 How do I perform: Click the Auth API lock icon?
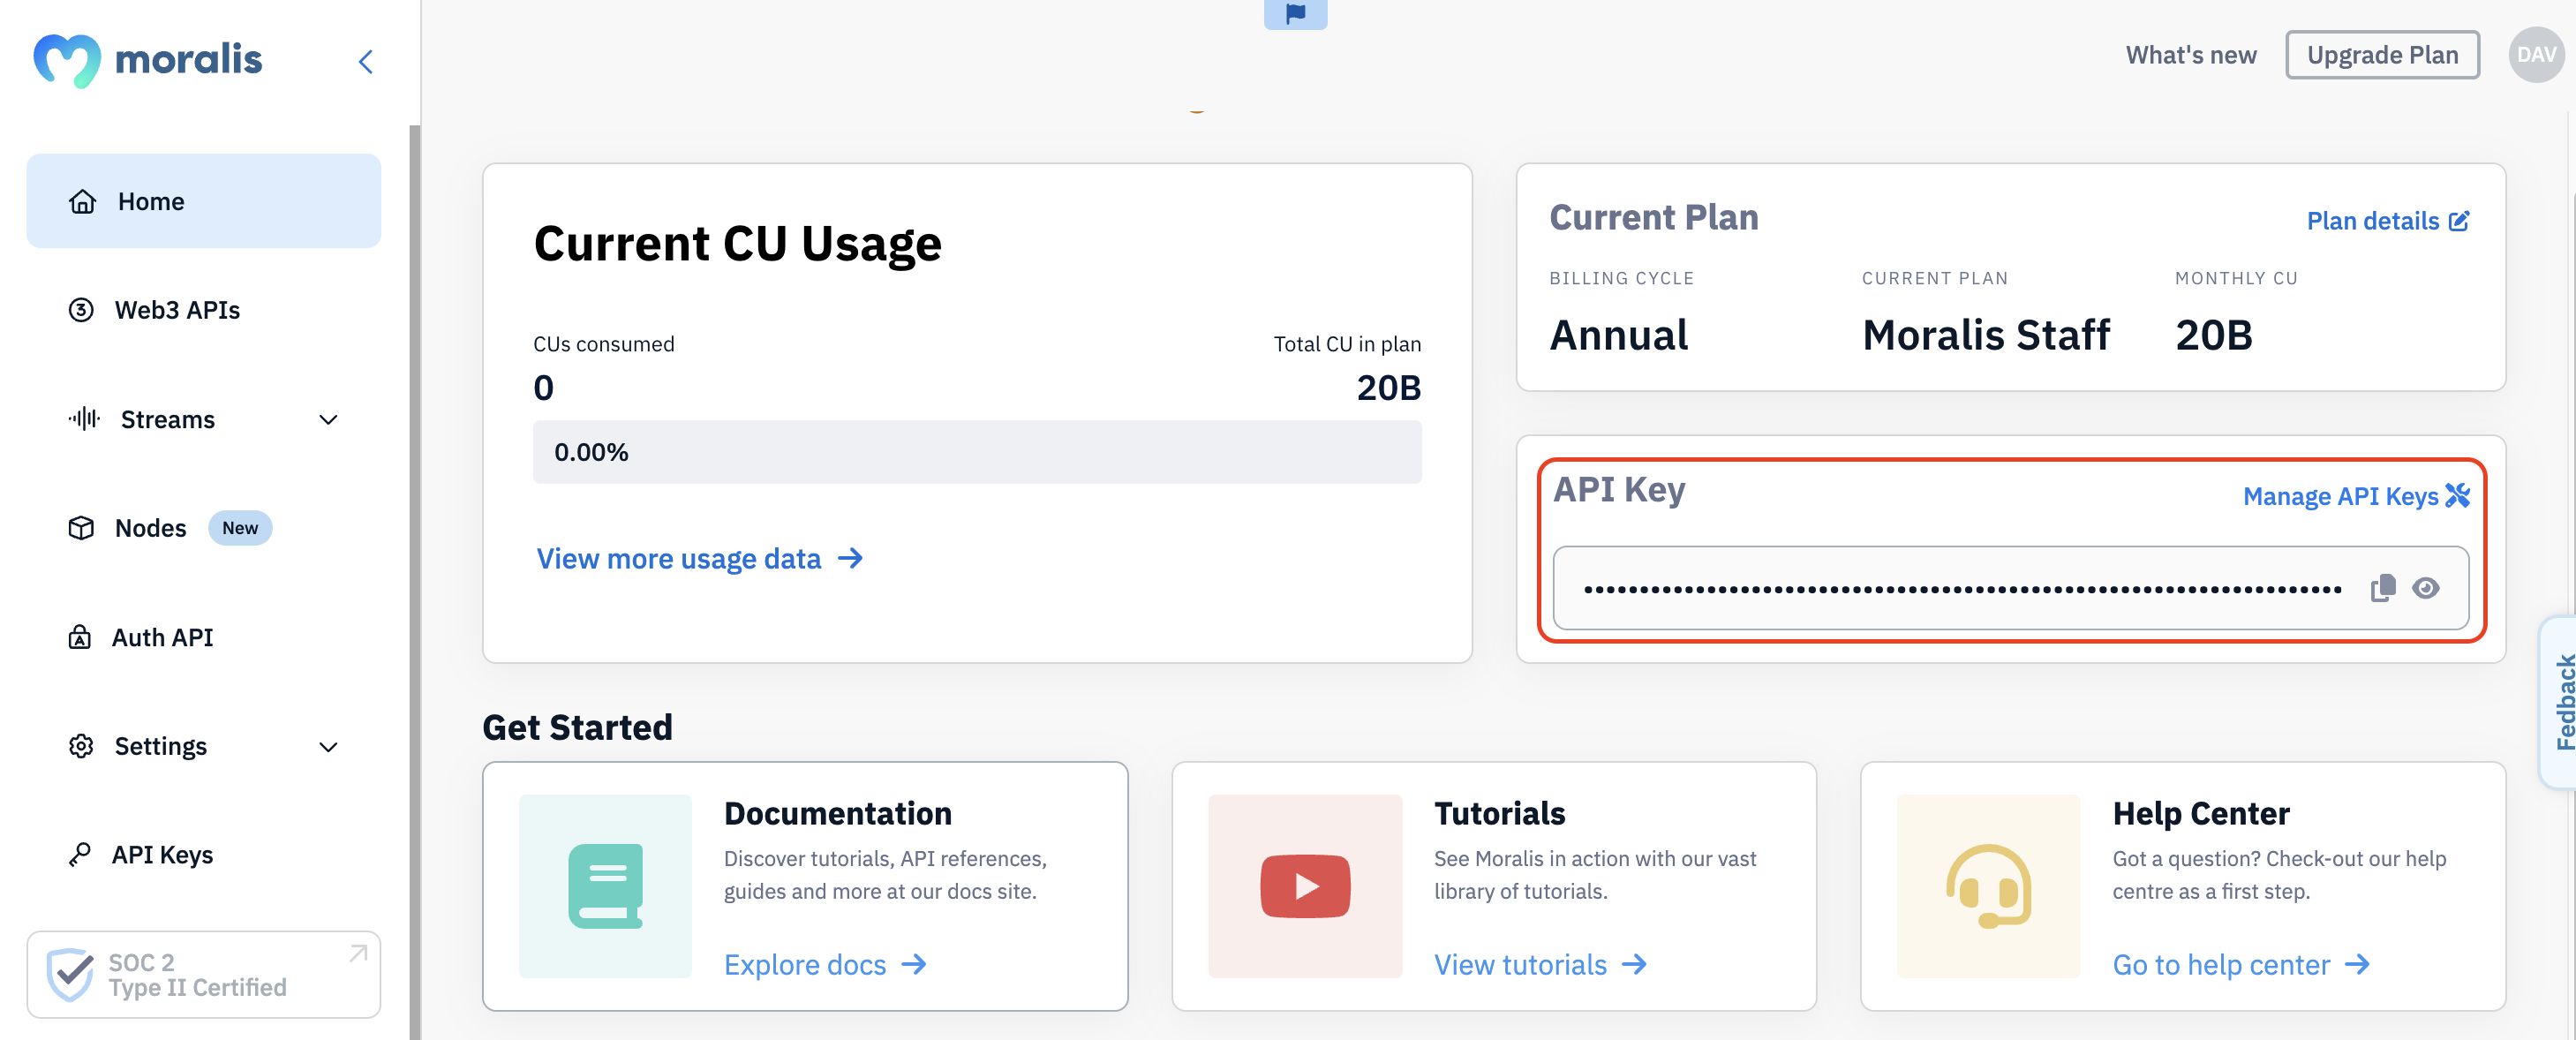click(80, 637)
